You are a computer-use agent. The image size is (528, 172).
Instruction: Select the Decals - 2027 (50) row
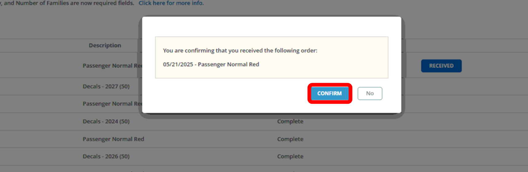click(106, 86)
